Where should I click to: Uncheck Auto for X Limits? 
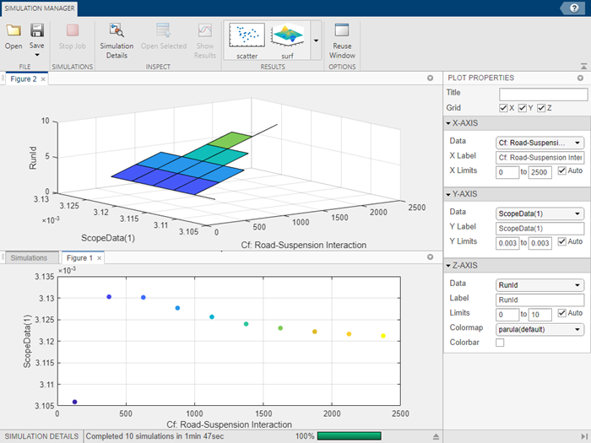coord(561,172)
